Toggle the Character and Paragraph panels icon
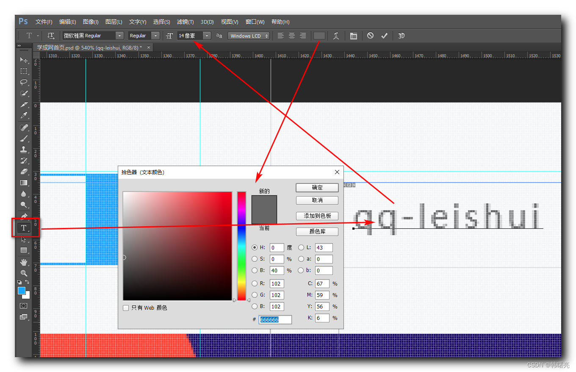This screenshot has width=576, height=372. point(353,36)
